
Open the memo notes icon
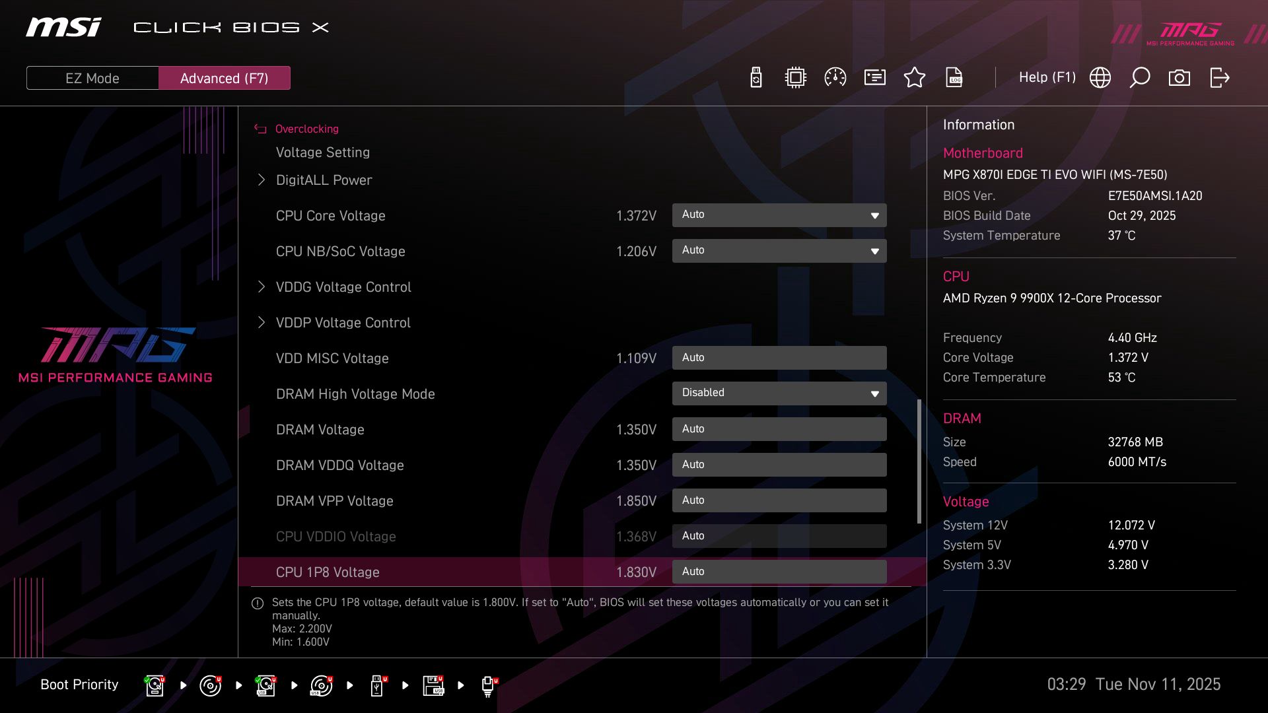pos(874,77)
